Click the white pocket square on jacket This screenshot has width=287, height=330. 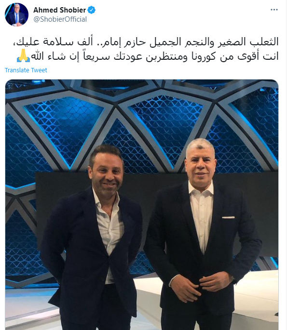[228, 217]
